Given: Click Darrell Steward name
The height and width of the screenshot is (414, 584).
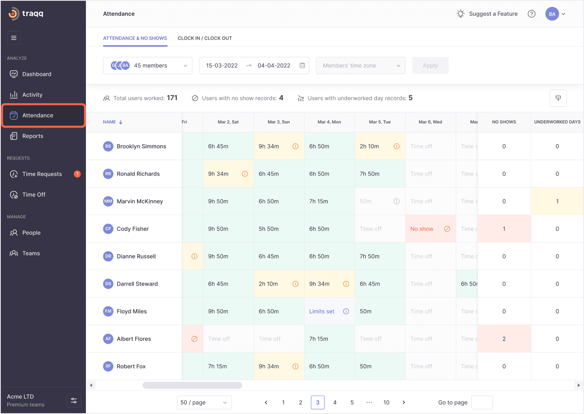Looking at the screenshot, I should coord(137,284).
